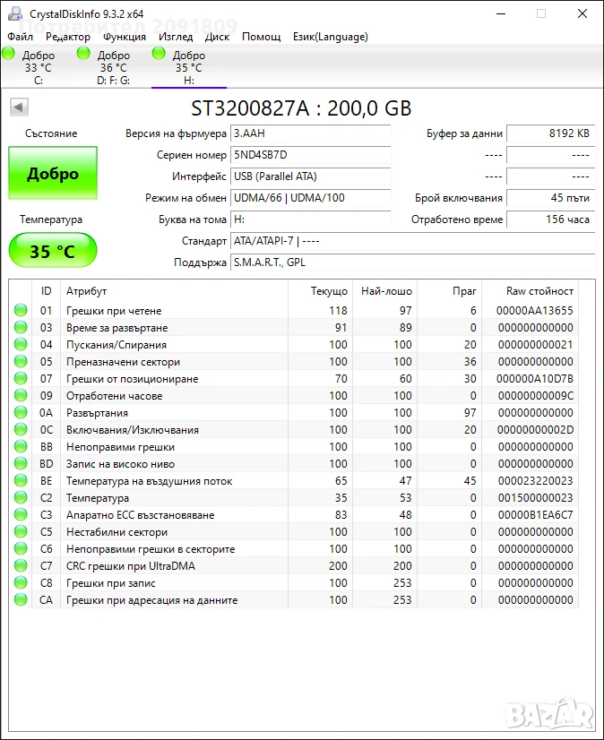Click the previous disk arrow button
This screenshot has height=740, width=604.
point(20,107)
